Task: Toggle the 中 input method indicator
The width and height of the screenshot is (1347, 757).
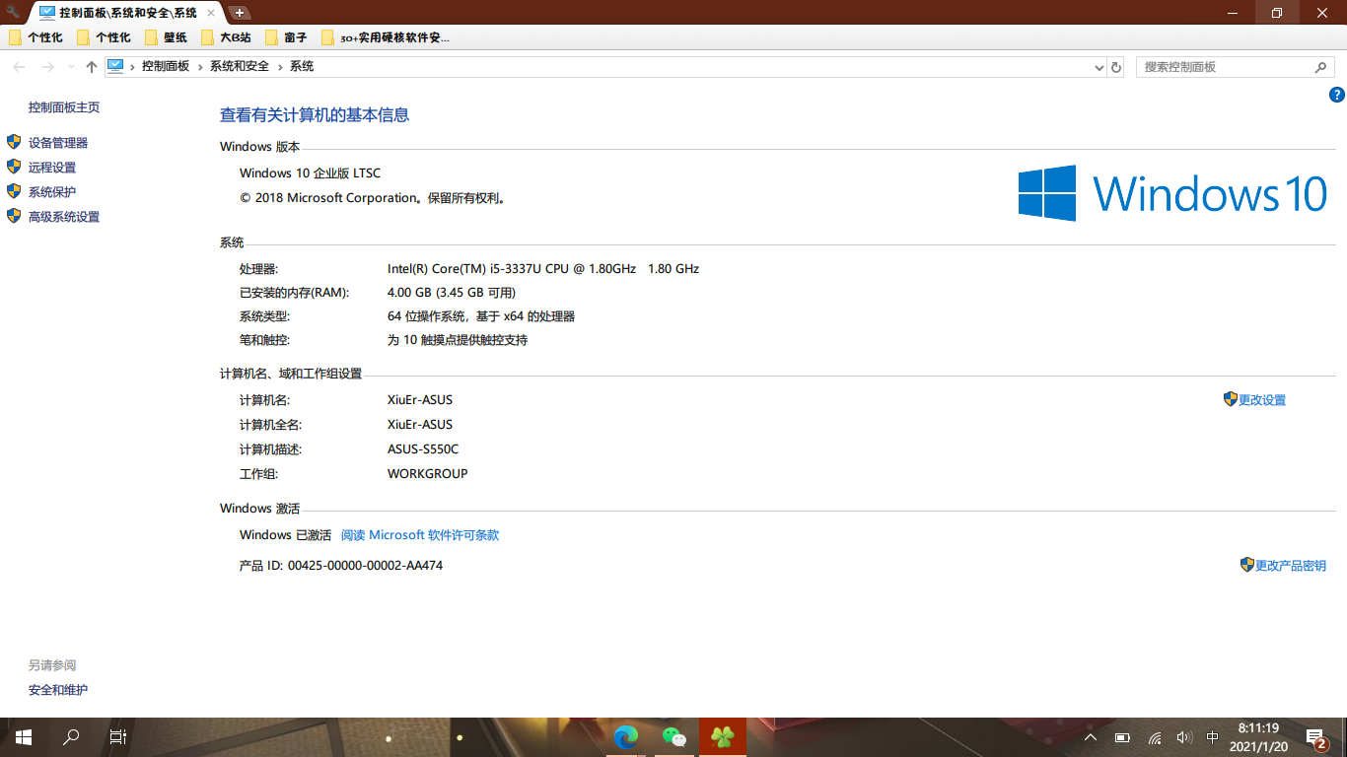Action: (1213, 737)
